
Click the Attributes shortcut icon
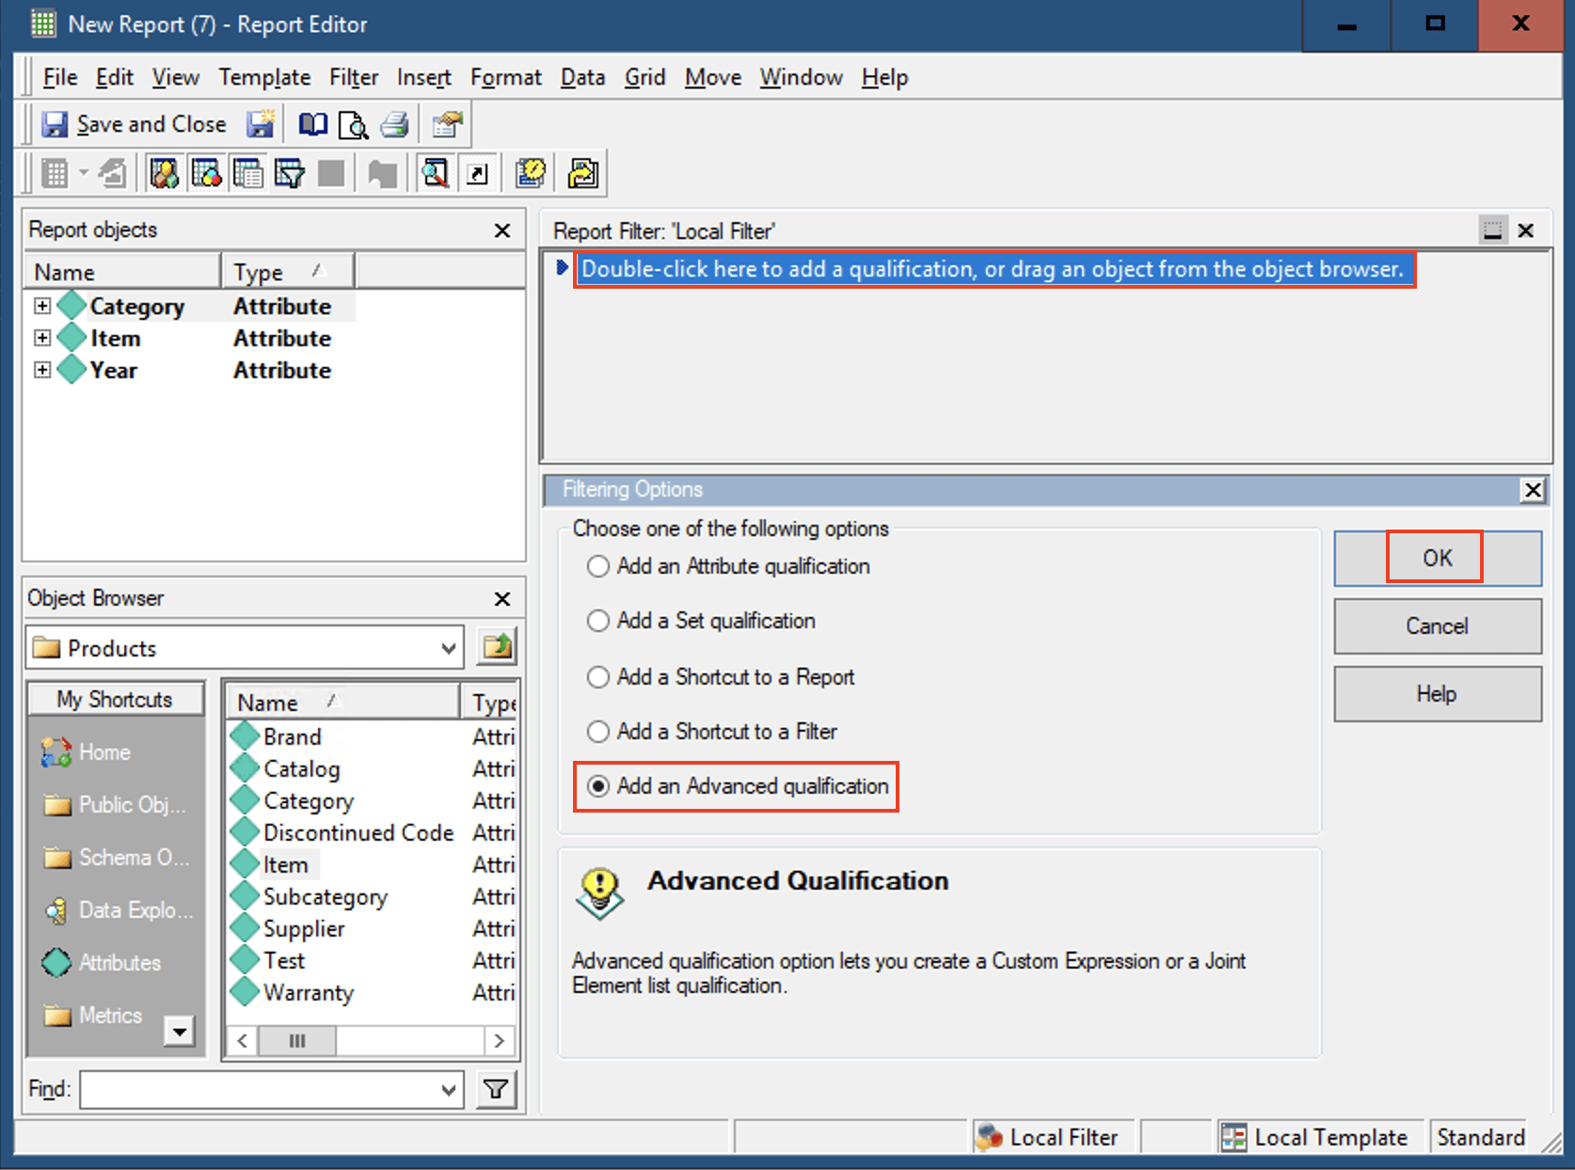(x=56, y=962)
